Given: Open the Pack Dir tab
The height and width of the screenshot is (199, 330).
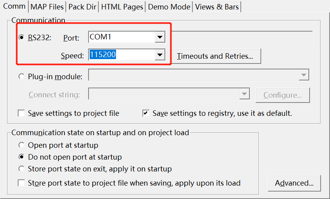Looking at the screenshot, I should 82,7.
